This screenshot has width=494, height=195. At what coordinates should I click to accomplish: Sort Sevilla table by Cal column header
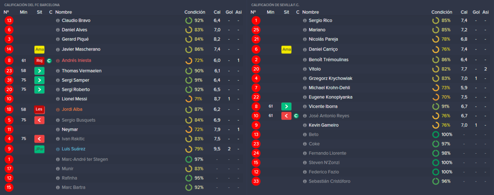[x=464, y=12]
